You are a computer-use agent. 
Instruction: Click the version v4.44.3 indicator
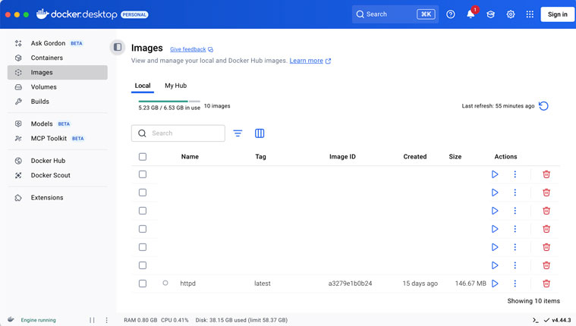[x=558, y=320]
